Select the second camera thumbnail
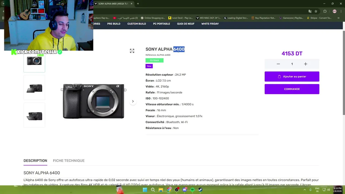 click(34, 88)
